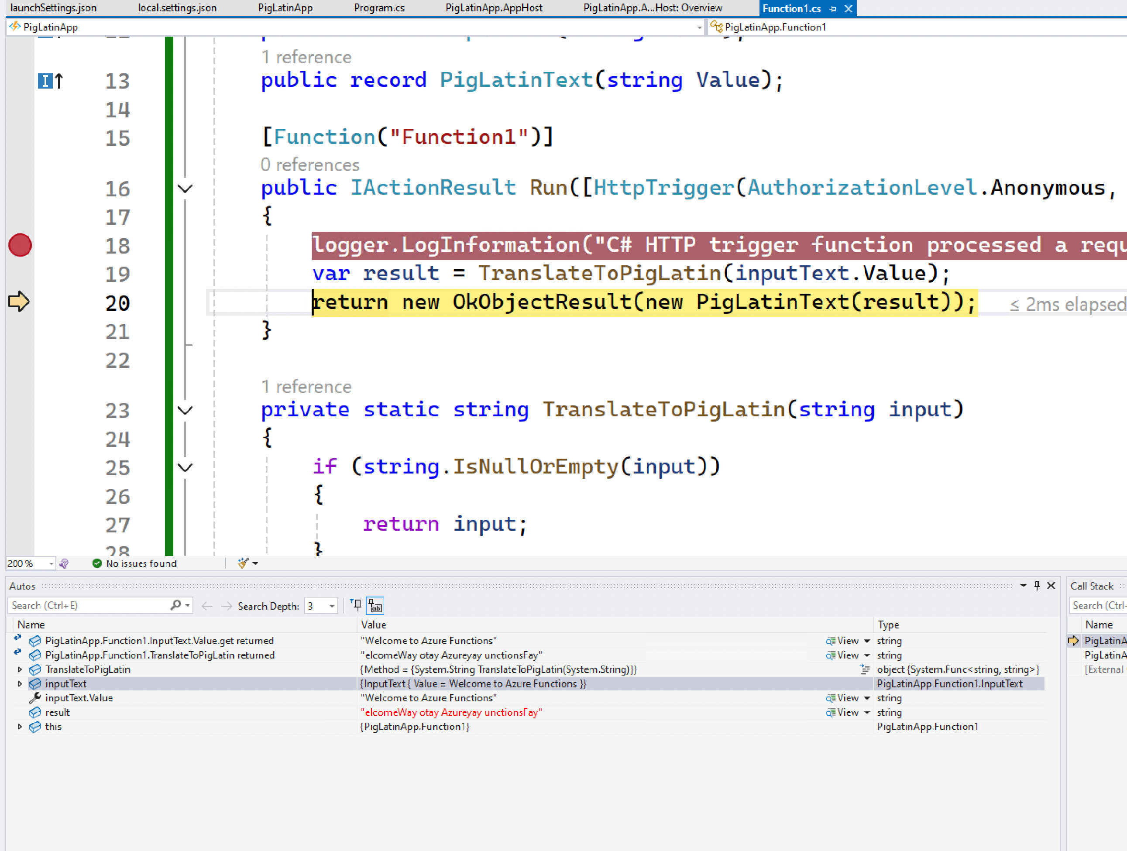Toggle auto-hide pin on the Autos panel
Screen dimensions: 1127x851
pyautogui.click(x=1038, y=586)
